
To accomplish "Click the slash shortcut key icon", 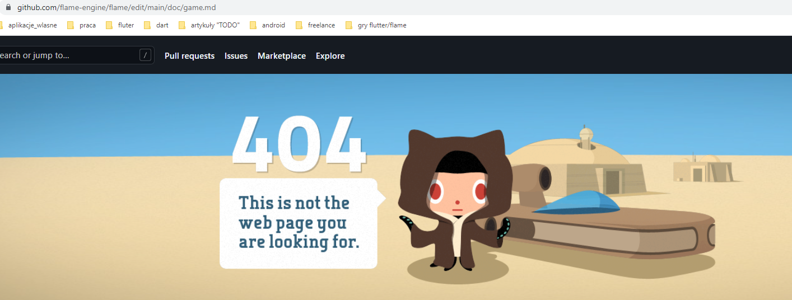I will click(146, 55).
